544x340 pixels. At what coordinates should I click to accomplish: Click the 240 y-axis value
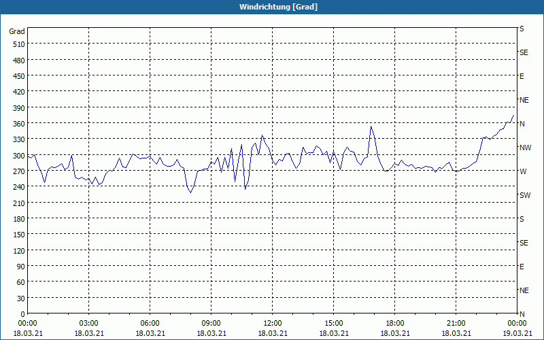20,188
